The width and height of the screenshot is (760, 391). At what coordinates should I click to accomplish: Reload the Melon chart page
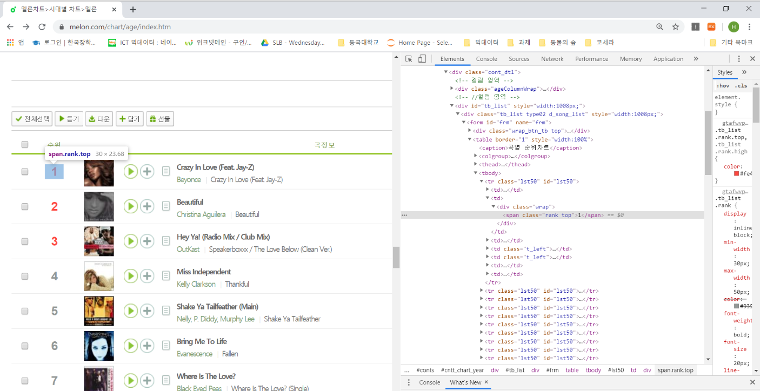tap(42, 27)
